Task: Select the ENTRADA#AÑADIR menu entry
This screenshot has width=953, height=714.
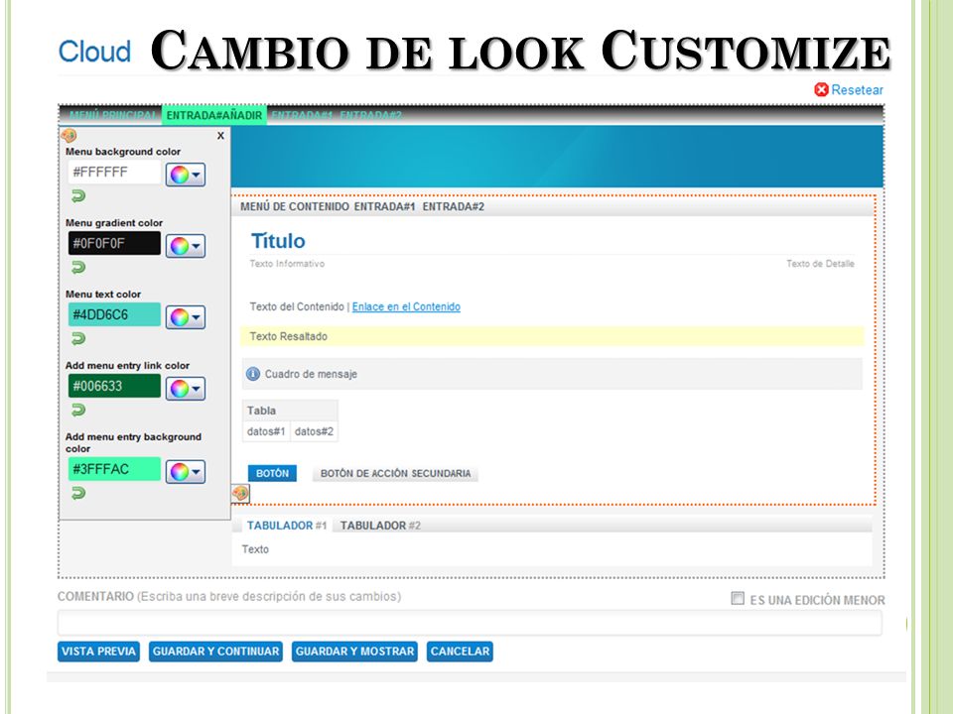Action: pos(214,115)
